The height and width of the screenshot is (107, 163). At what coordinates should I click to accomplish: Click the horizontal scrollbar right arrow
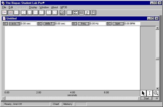pyautogui.click(x=139, y=98)
